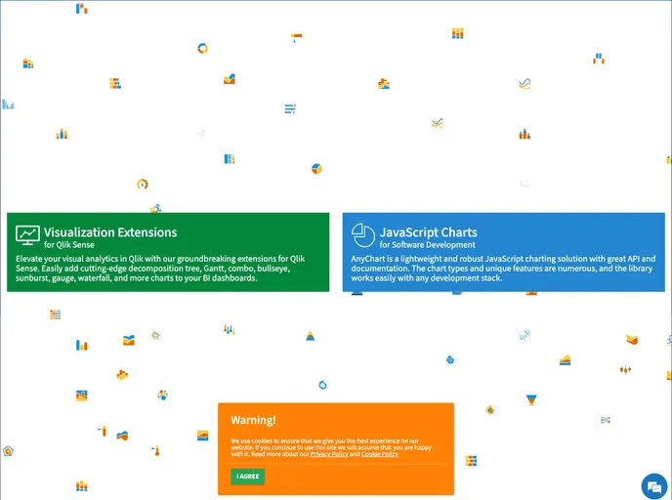Open the Cookie Policy link

(380, 454)
